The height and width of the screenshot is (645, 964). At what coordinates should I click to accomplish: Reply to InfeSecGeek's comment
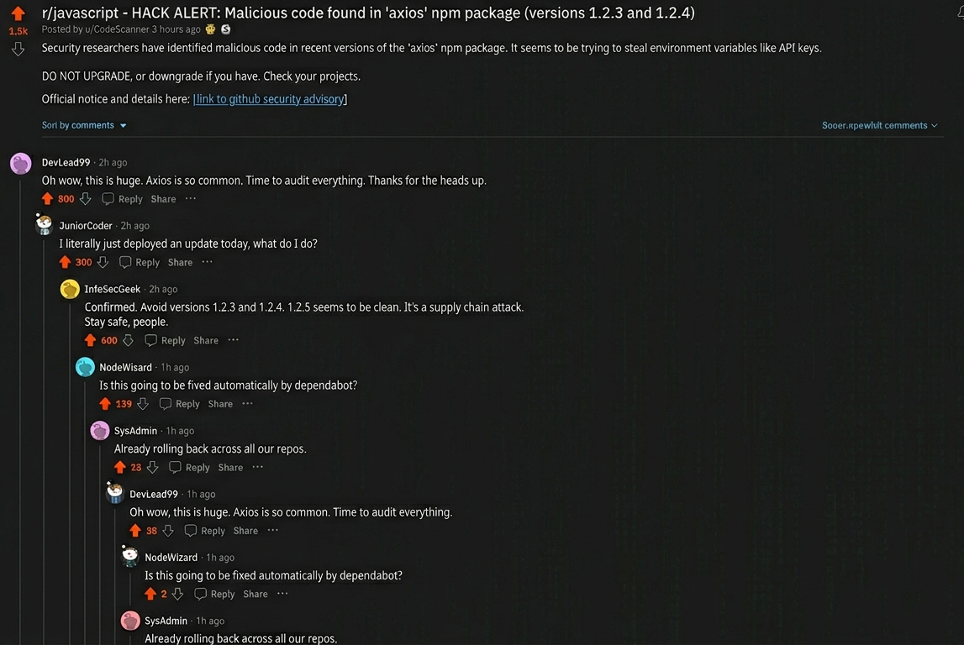pyautogui.click(x=166, y=340)
